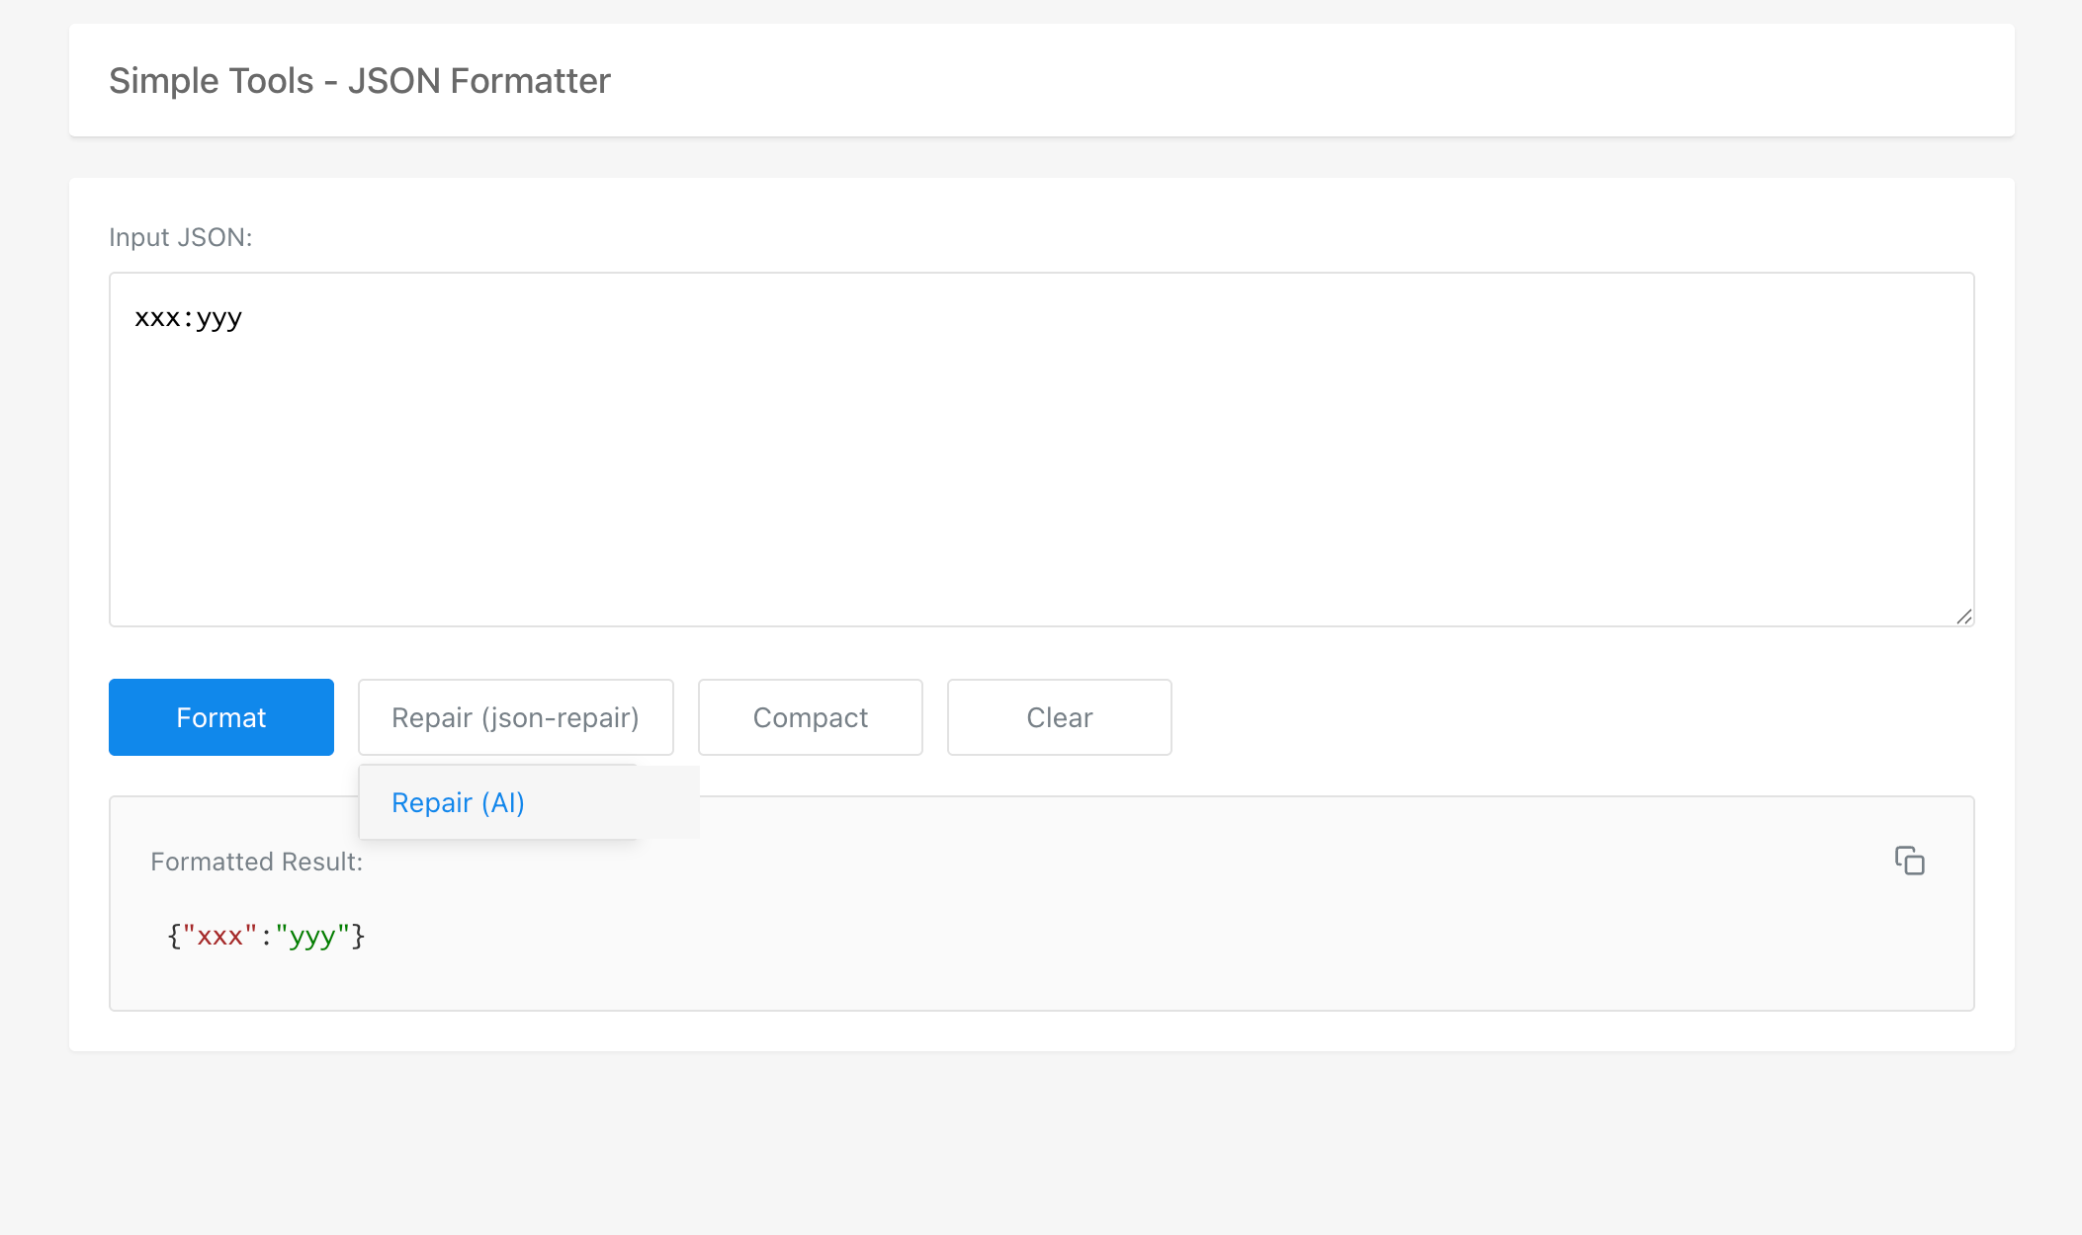Clear the JSON input
This screenshot has height=1235, width=2082.
click(x=1059, y=717)
